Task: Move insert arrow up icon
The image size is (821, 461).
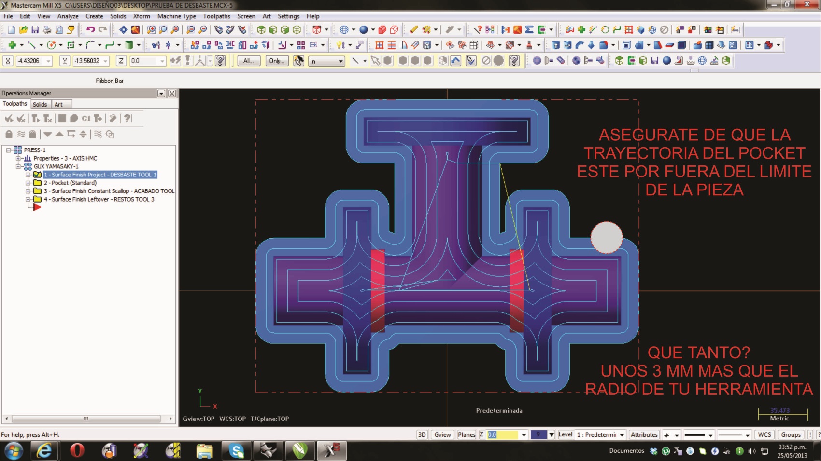Action: [59, 134]
